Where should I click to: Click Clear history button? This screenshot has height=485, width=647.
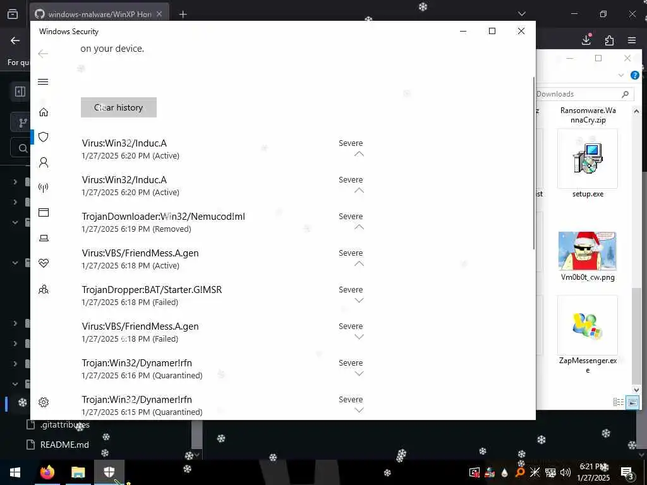click(x=118, y=107)
